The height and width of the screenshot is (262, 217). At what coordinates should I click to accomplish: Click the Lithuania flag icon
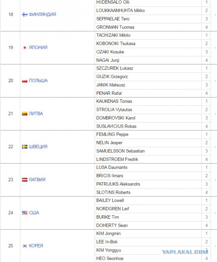click(25, 114)
